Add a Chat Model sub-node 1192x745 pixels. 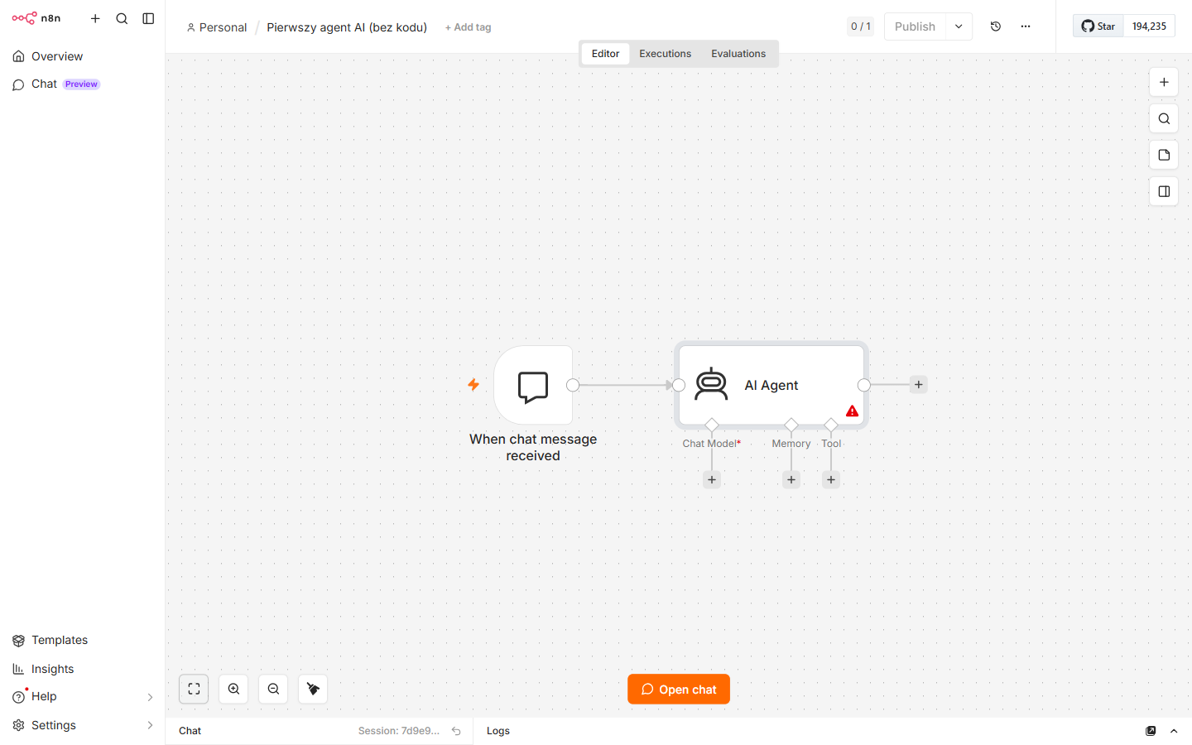[x=712, y=480]
